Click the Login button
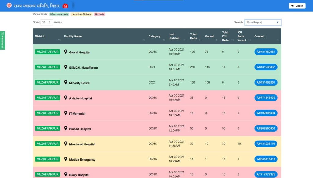The height and width of the screenshot is (178, 313). [x=297, y=5]
